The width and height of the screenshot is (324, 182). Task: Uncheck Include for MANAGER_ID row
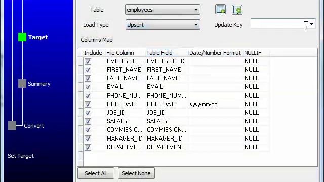click(x=88, y=139)
